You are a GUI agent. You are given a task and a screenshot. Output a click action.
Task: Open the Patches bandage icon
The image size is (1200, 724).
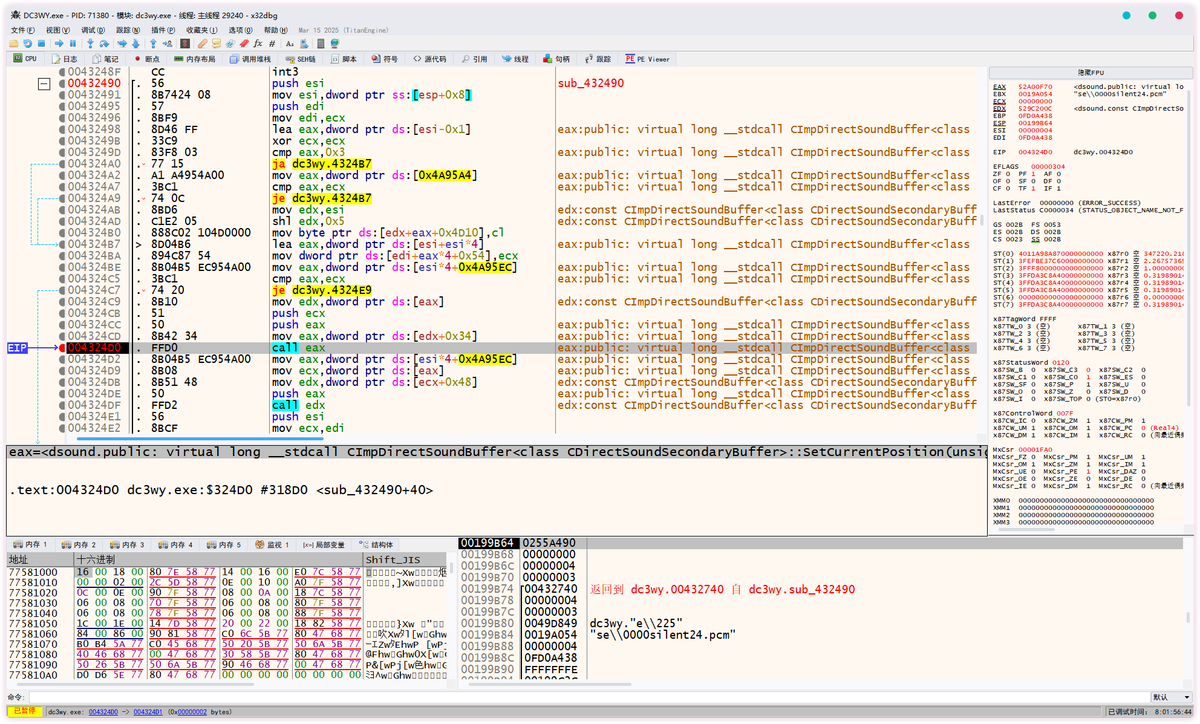coord(203,44)
